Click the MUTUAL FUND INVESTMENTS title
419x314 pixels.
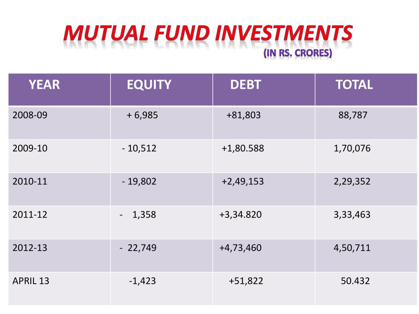coord(208,34)
